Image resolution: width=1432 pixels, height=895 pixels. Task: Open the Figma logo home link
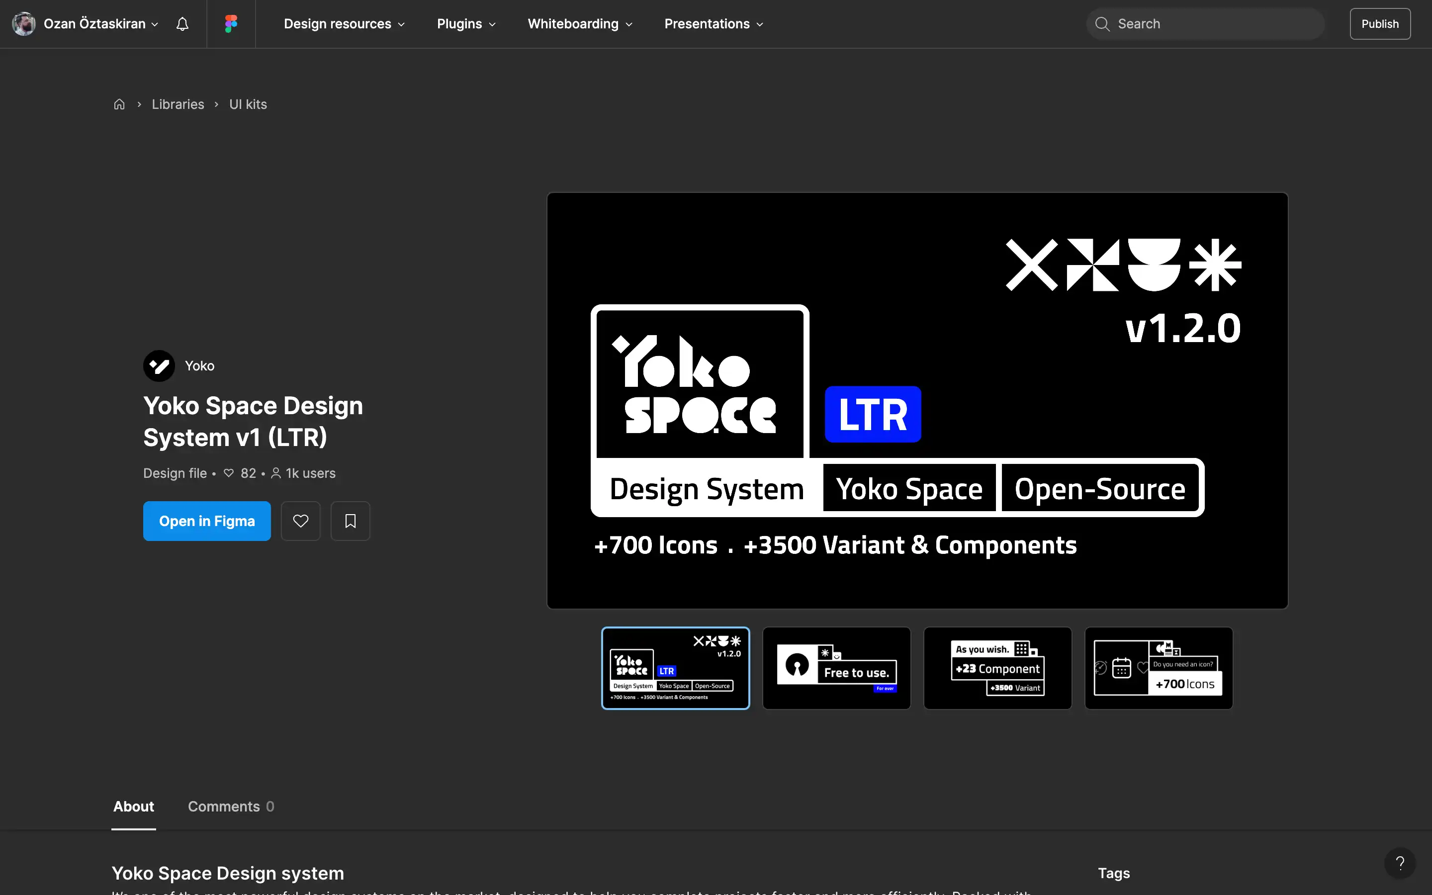tap(231, 24)
